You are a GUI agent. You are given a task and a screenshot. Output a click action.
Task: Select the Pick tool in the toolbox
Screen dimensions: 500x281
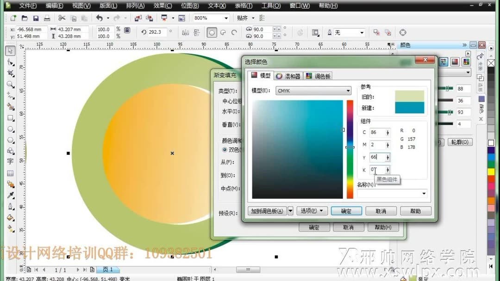[10, 50]
